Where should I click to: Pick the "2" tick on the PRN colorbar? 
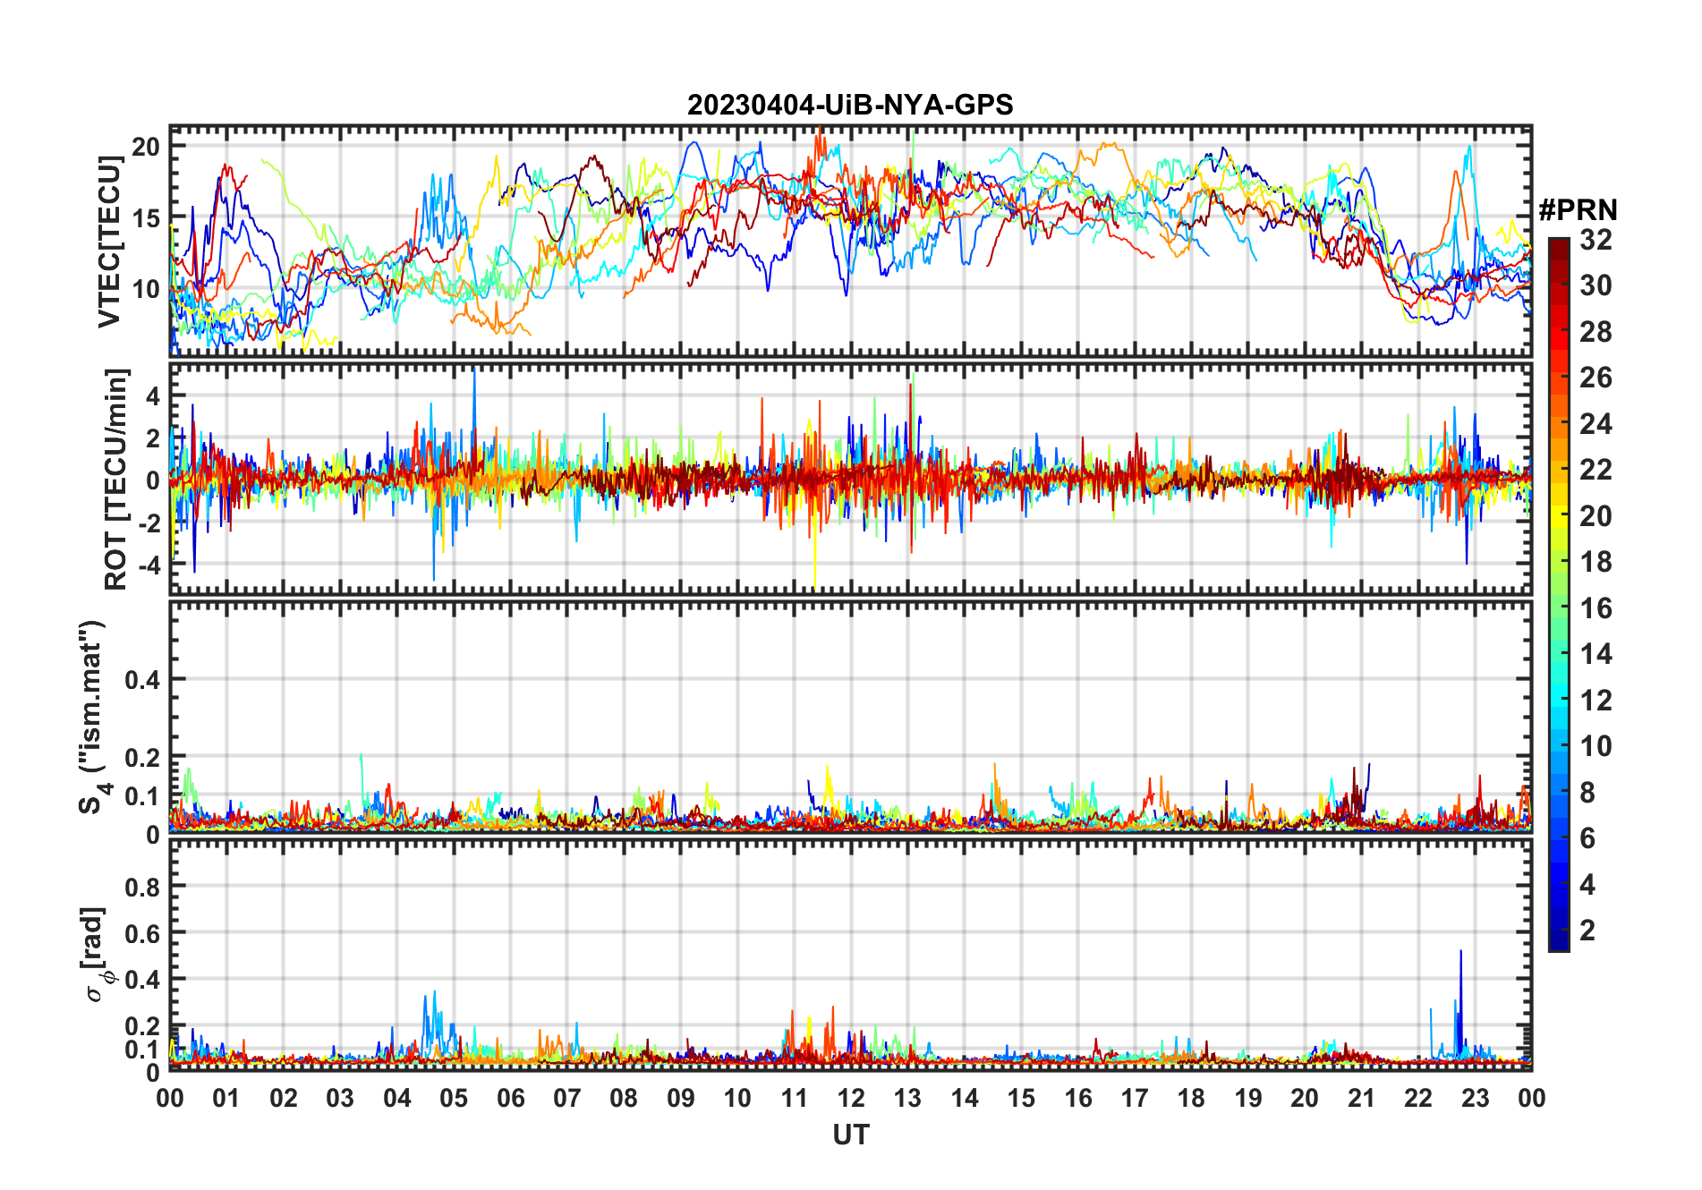[x=1587, y=931]
